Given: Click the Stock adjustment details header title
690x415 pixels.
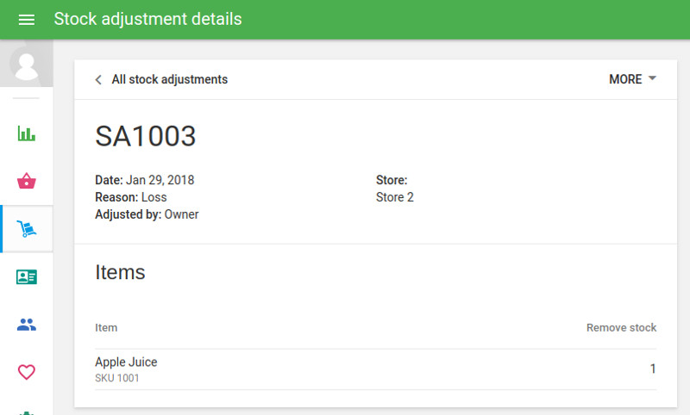Looking at the screenshot, I should coord(147,19).
